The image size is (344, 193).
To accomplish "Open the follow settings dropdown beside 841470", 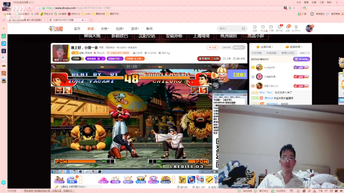I will point(239,47).
